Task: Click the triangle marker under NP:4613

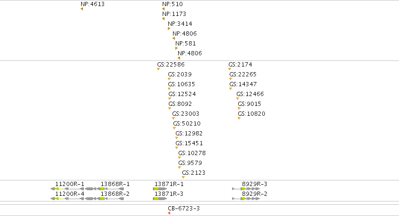Action: (x=82, y=9)
